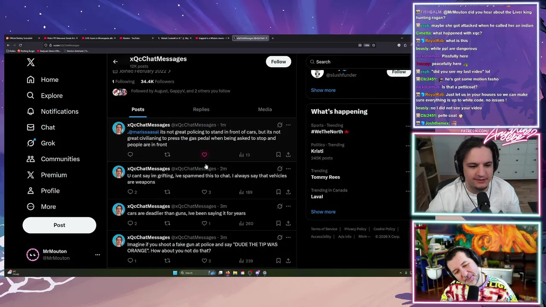The height and width of the screenshot is (307, 546).
Task: Open the Tommy Rees trending topic
Action: tap(325, 177)
